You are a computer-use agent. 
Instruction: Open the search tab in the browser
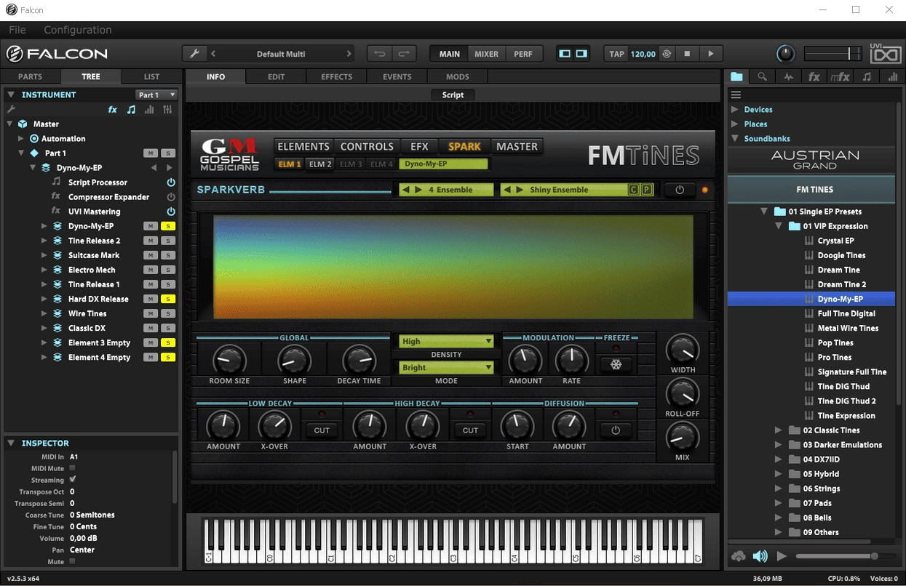pos(762,76)
